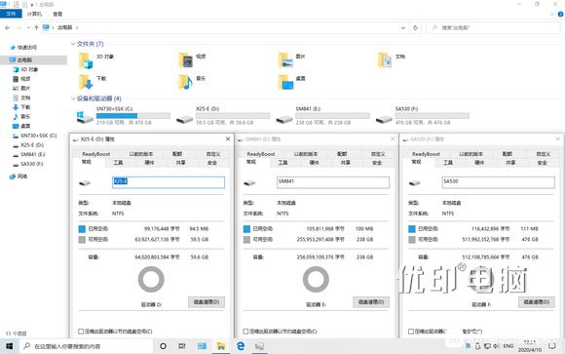Collapse the 设备和驱动器 (4) group
This screenshot has height=354, width=565.
click(73, 98)
